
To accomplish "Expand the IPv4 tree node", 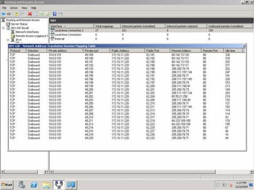I will [x=8, y=40].
